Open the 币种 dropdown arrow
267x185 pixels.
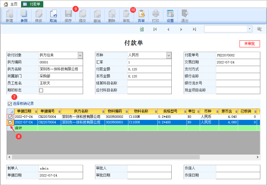[168, 55]
